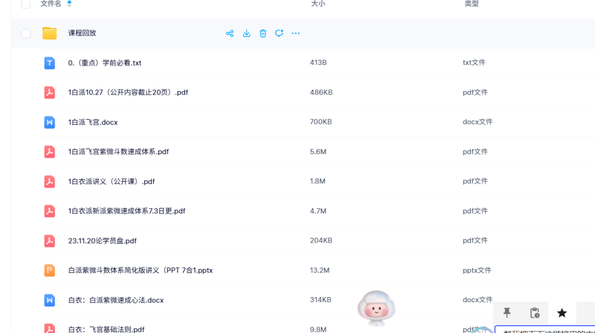Click the size value 5.6M
Viewport: 595px width, 333px height.
tap(318, 152)
